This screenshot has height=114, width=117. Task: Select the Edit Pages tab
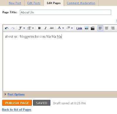point(54,3)
